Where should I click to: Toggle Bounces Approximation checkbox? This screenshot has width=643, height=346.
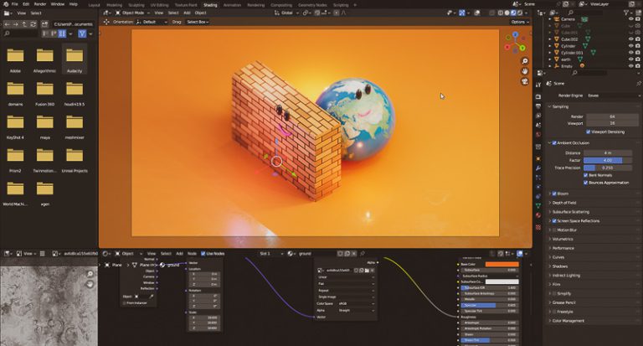tap(585, 183)
